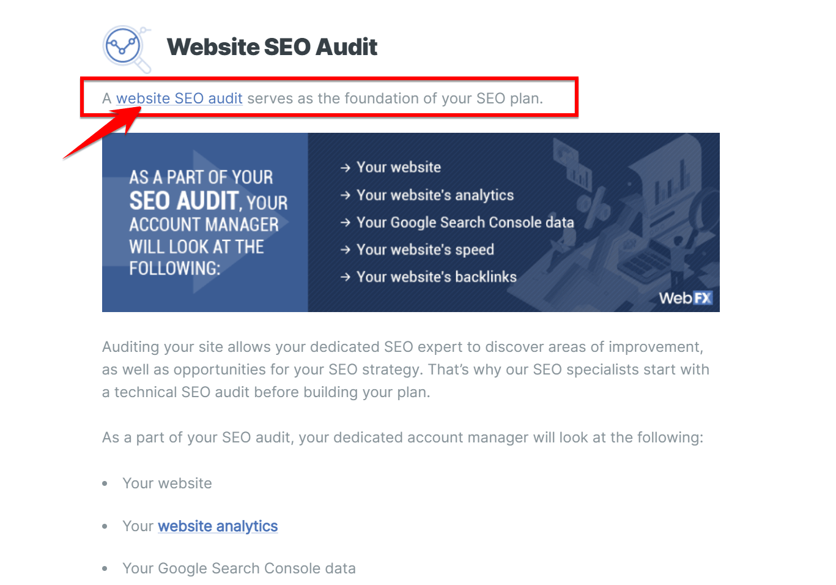Click 'Your website's speed' banner text
Image resolution: width=836 pixels, height=585 pixels.
tap(426, 250)
